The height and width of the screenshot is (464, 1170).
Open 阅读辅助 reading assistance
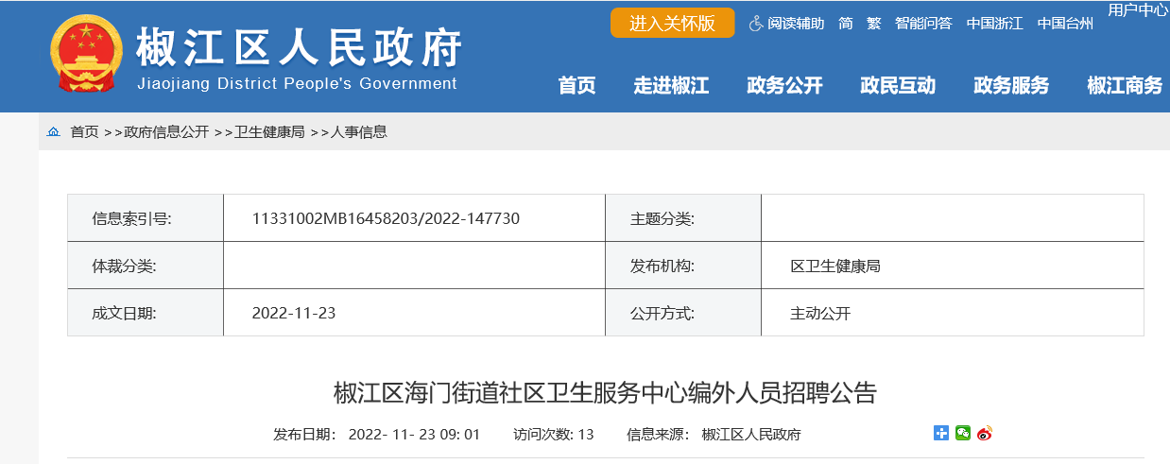795,24
